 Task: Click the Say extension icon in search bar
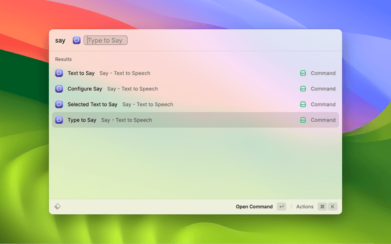[76, 40]
